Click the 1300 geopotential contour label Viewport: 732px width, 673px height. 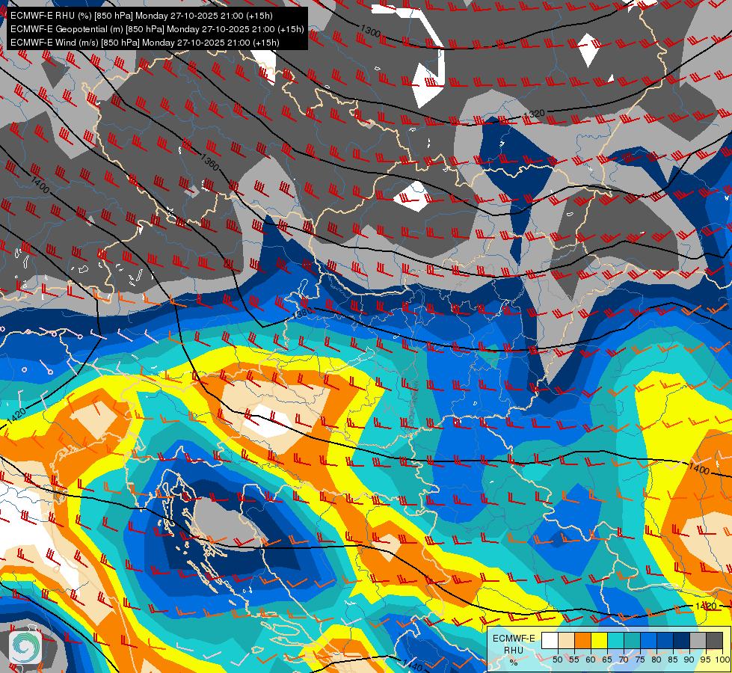click(x=370, y=31)
